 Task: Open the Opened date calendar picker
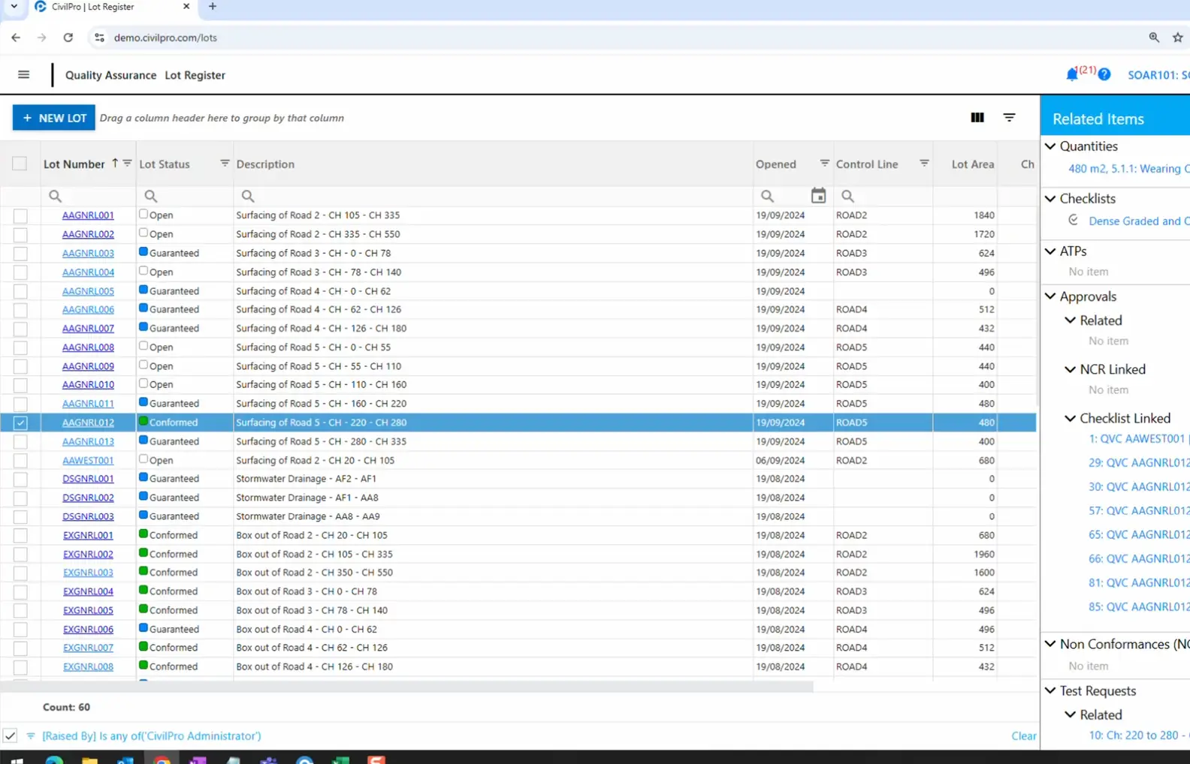[x=818, y=196]
